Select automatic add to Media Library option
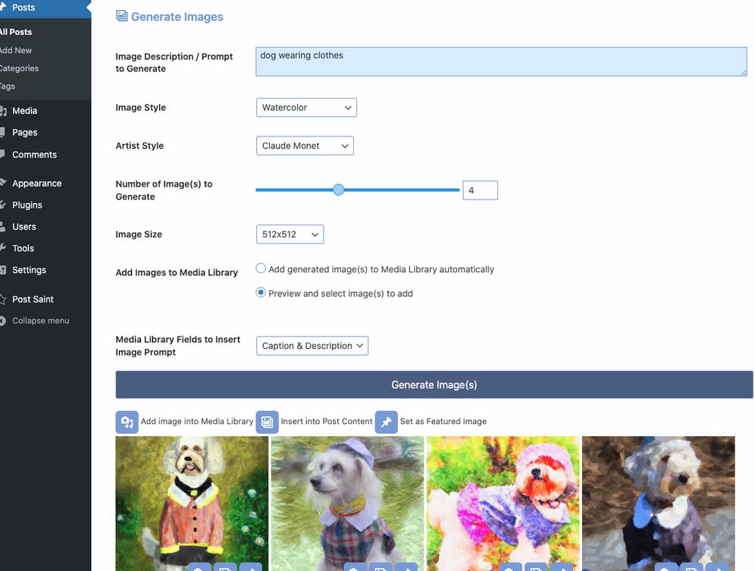 pyautogui.click(x=261, y=268)
